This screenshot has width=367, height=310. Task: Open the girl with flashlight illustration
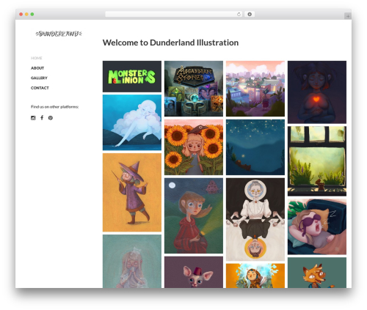194,215
